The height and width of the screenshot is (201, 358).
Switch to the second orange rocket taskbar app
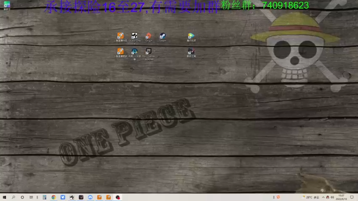[108, 197]
